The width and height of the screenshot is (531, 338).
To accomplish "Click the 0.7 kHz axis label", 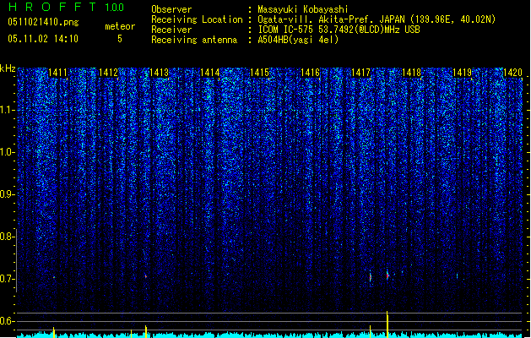I will (x=8, y=279).
